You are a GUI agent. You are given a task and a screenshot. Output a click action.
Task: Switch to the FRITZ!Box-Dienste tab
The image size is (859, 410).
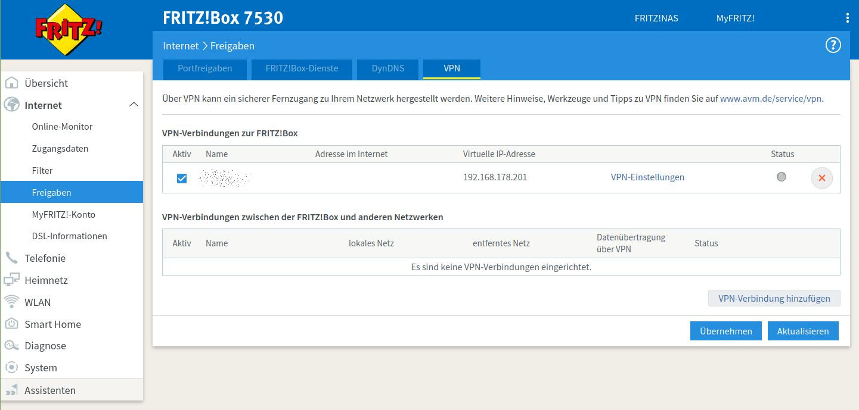(x=302, y=68)
